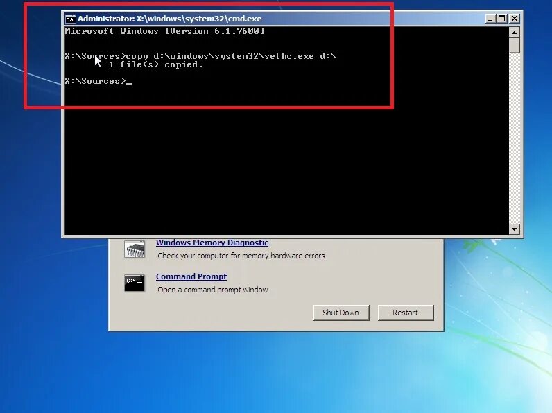552x413 pixels.
Task: Click the copy sethc.exe command line
Action: [200, 56]
